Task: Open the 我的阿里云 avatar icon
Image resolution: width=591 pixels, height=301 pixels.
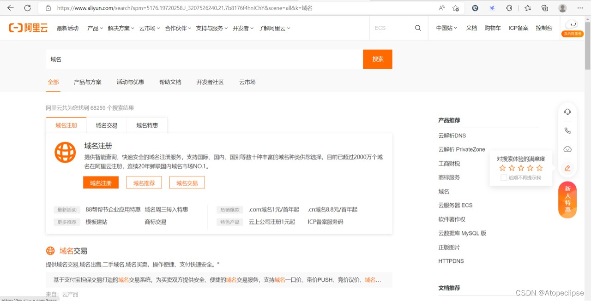Action: 572,28
